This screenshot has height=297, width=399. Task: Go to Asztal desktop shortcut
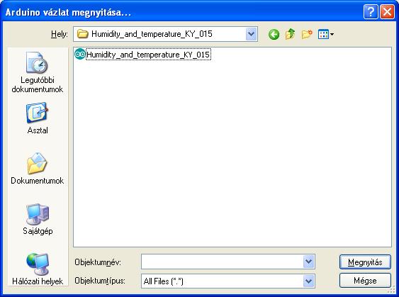pyautogui.click(x=38, y=118)
